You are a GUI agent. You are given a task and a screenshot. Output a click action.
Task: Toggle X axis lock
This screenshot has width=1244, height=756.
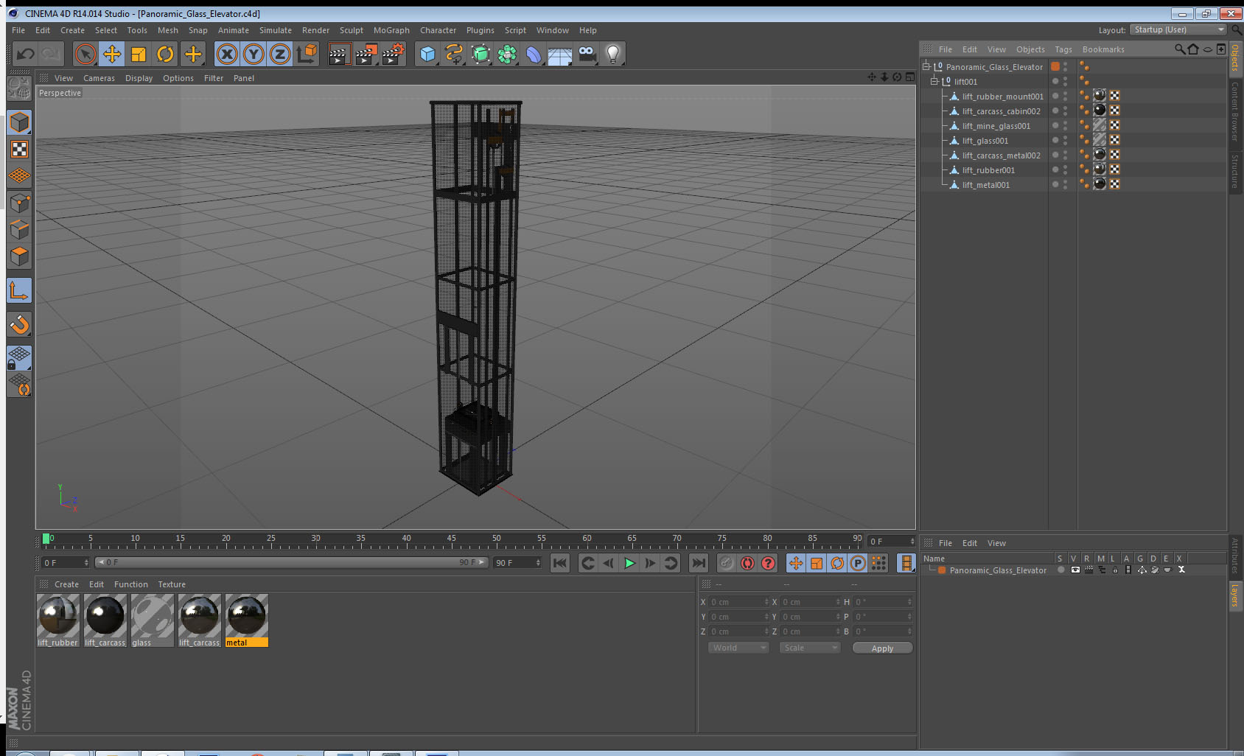tap(227, 54)
